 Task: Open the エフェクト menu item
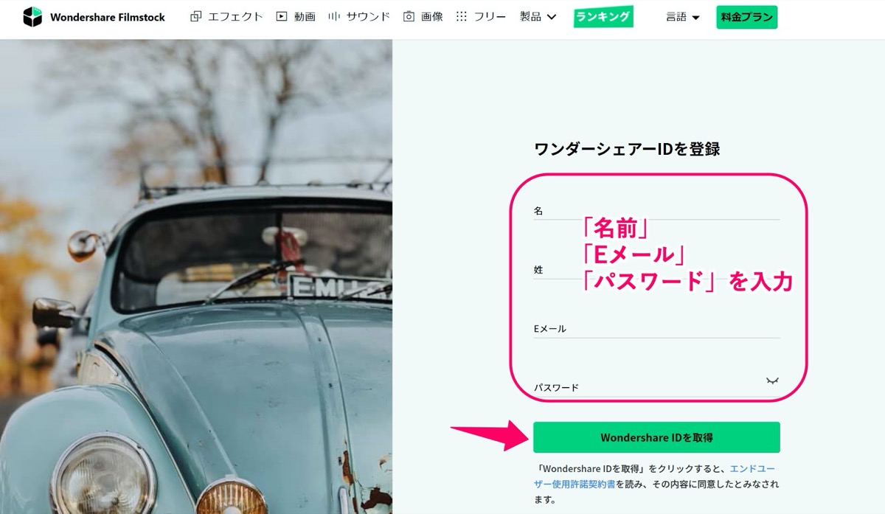pyautogui.click(x=235, y=16)
